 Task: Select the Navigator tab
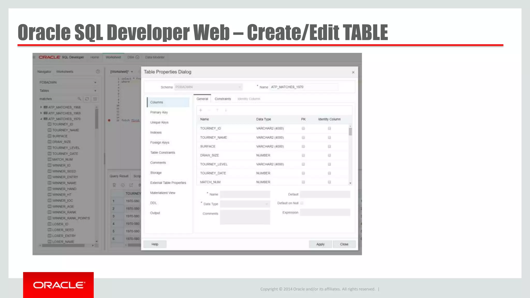pyautogui.click(x=44, y=72)
